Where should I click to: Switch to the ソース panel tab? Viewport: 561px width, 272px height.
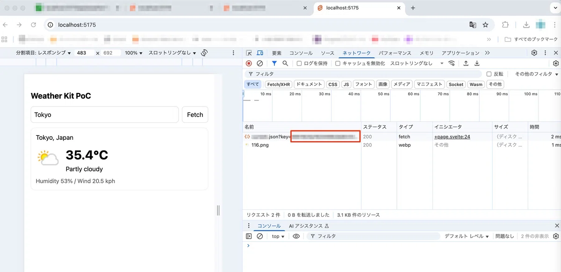click(x=328, y=53)
